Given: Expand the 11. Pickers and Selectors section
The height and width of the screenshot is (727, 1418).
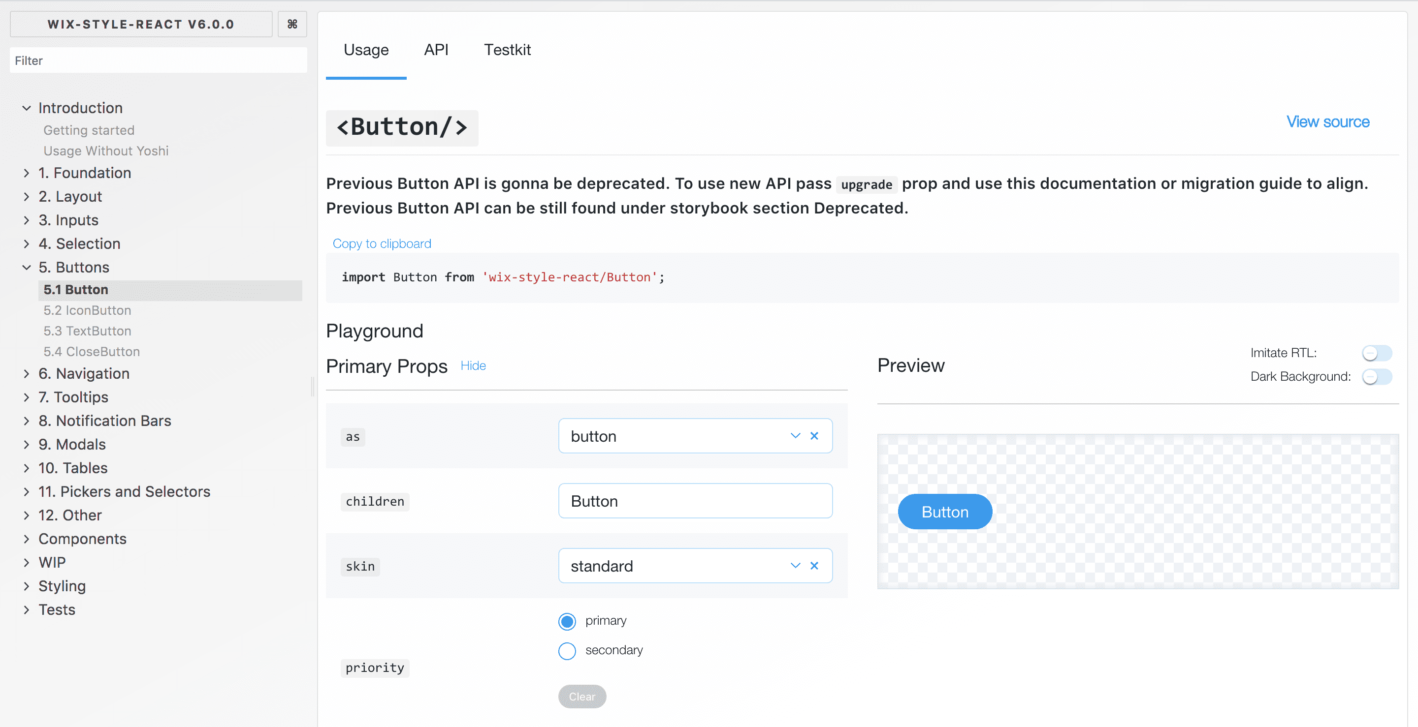Looking at the screenshot, I should [x=125, y=491].
